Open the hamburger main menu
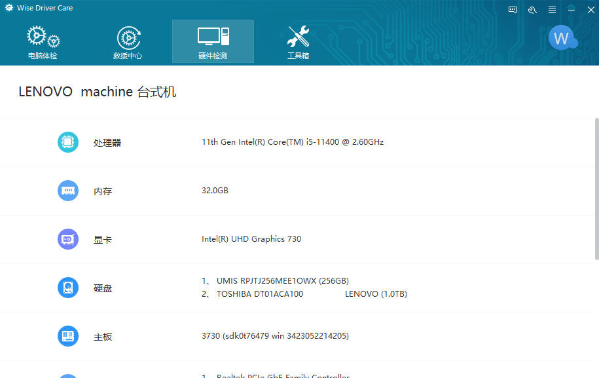Viewport: 599px width, 378px height. tap(552, 9)
